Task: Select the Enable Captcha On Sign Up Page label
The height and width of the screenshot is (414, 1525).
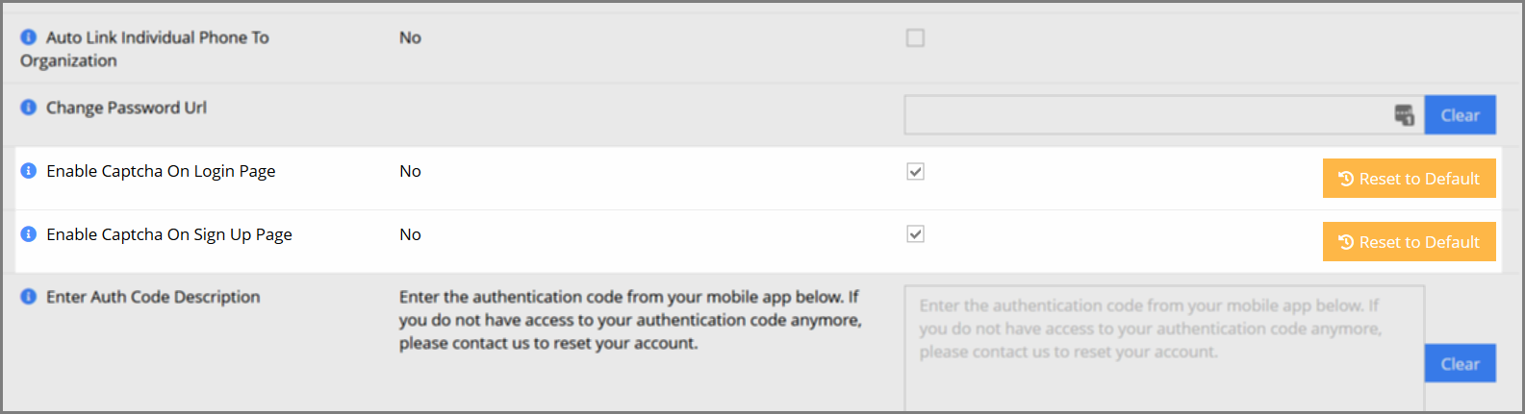Action: pos(169,234)
